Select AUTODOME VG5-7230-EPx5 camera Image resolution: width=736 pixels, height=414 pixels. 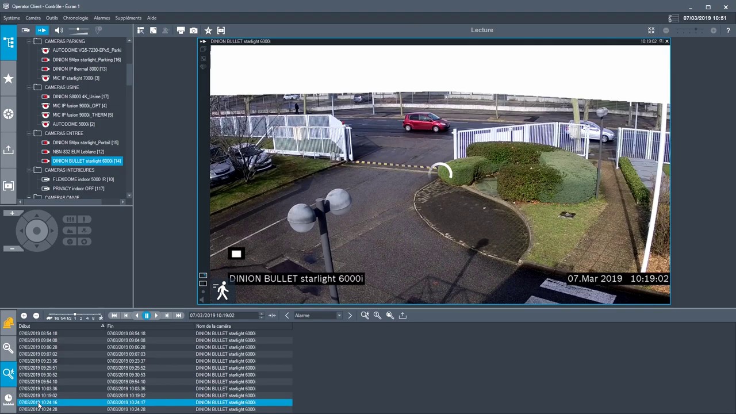[87, 51]
